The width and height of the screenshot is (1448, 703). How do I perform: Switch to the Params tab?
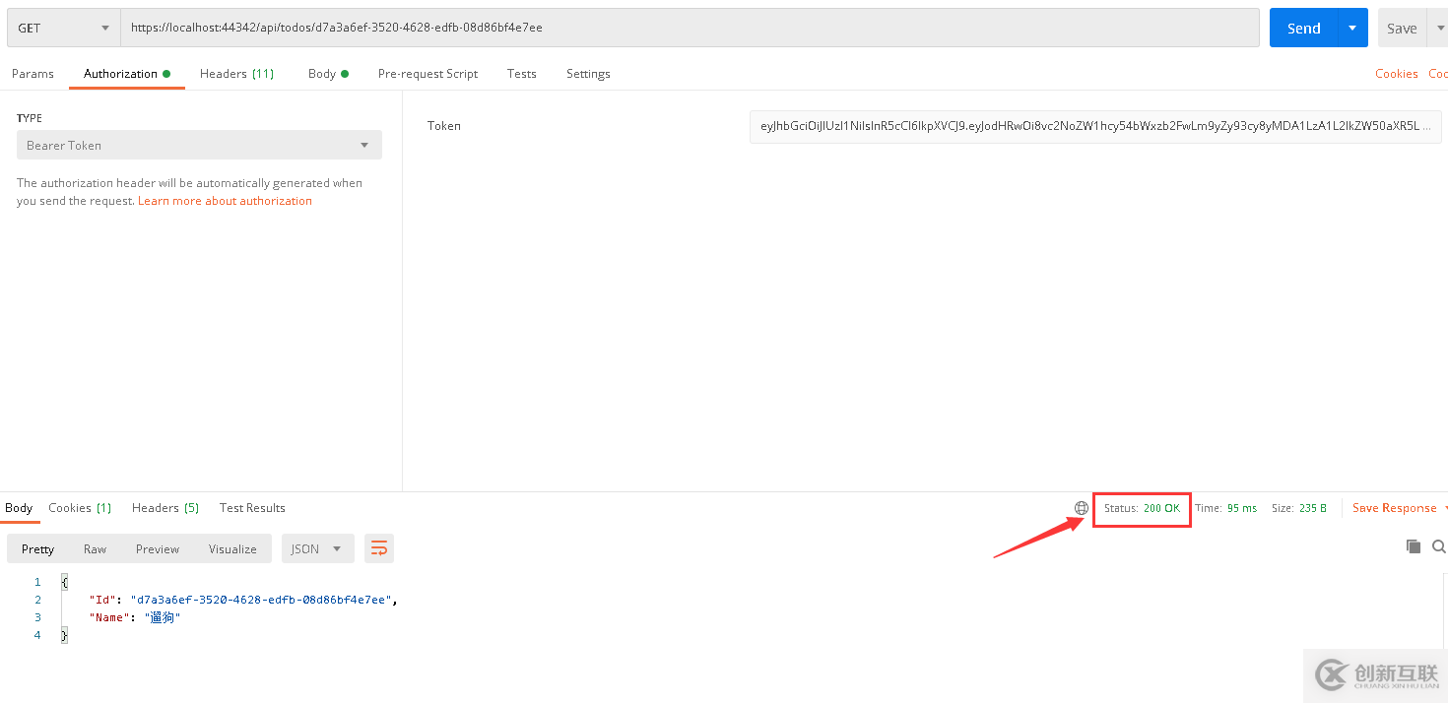click(33, 74)
